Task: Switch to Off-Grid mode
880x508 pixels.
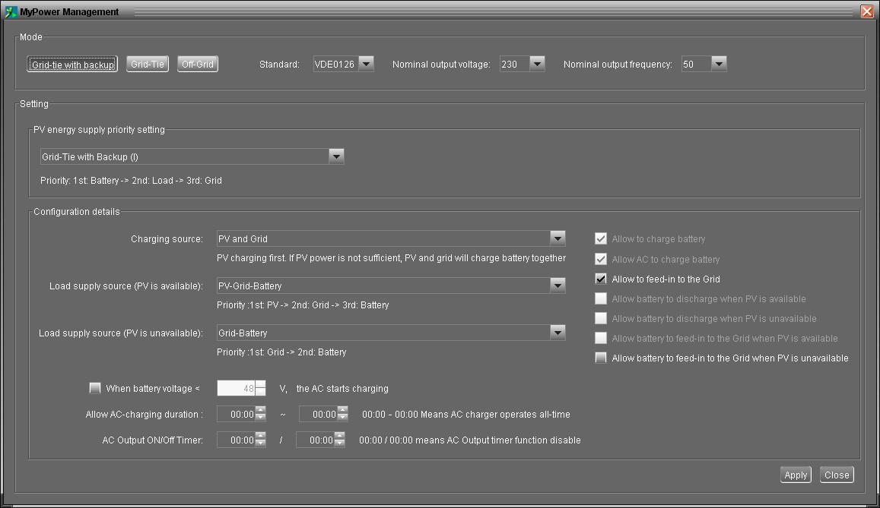Action: point(198,65)
